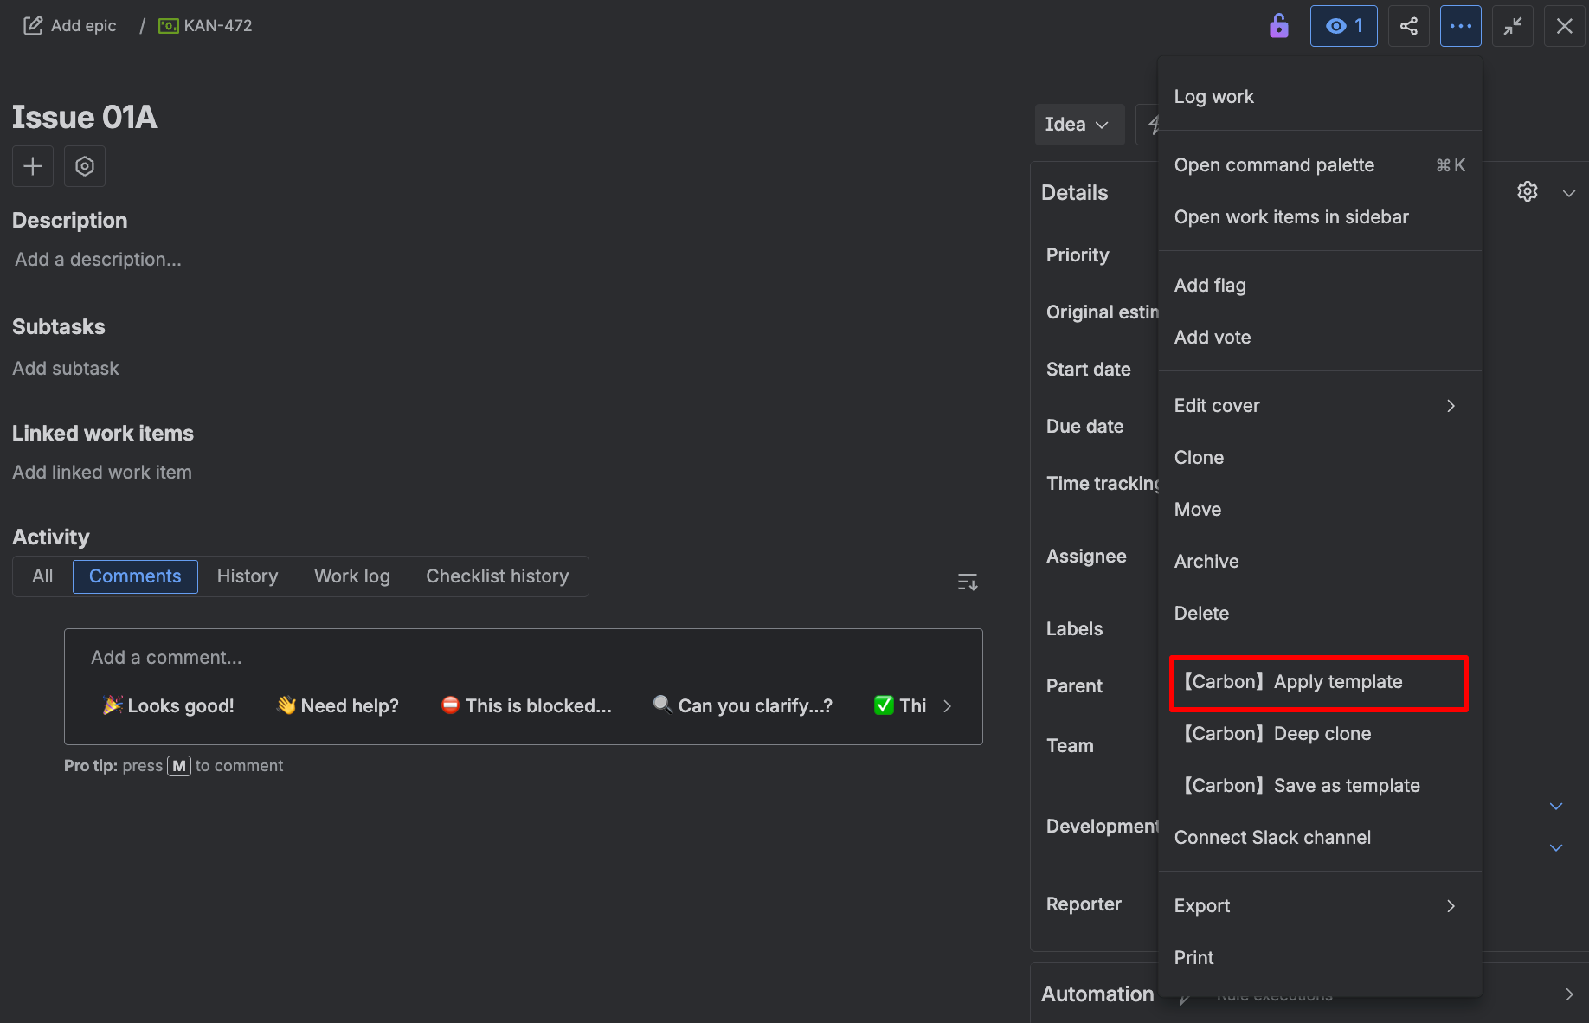Switch to the History tab
Viewport: 1589px width, 1023px height.
[247, 576]
